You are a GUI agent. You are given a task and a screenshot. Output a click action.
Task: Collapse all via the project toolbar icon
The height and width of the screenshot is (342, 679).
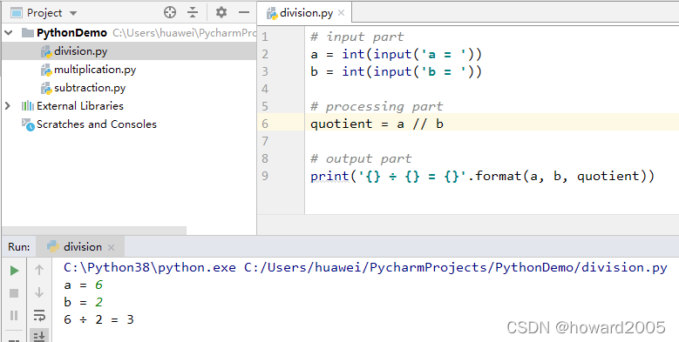pos(193,12)
